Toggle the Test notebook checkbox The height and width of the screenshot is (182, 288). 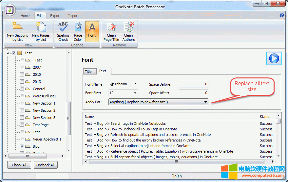pyautogui.click(x=14, y=53)
